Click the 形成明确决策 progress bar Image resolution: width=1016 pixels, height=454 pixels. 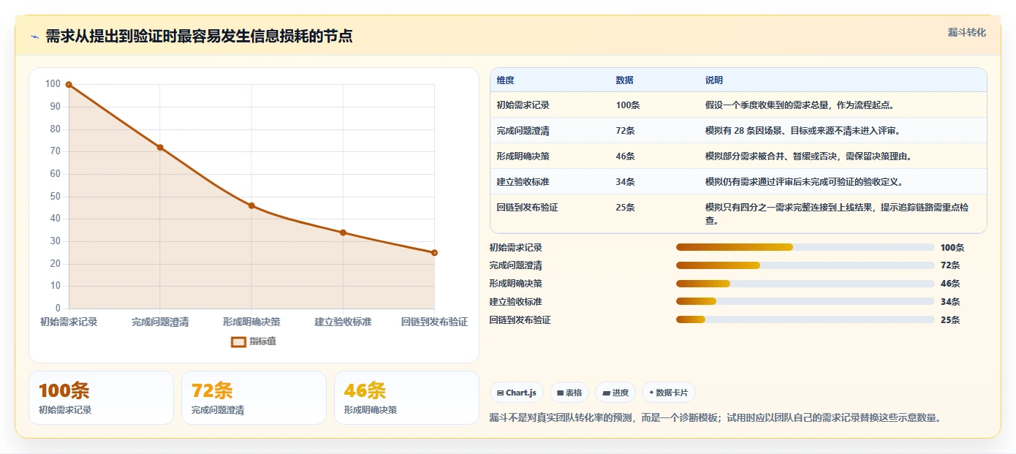click(x=805, y=284)
